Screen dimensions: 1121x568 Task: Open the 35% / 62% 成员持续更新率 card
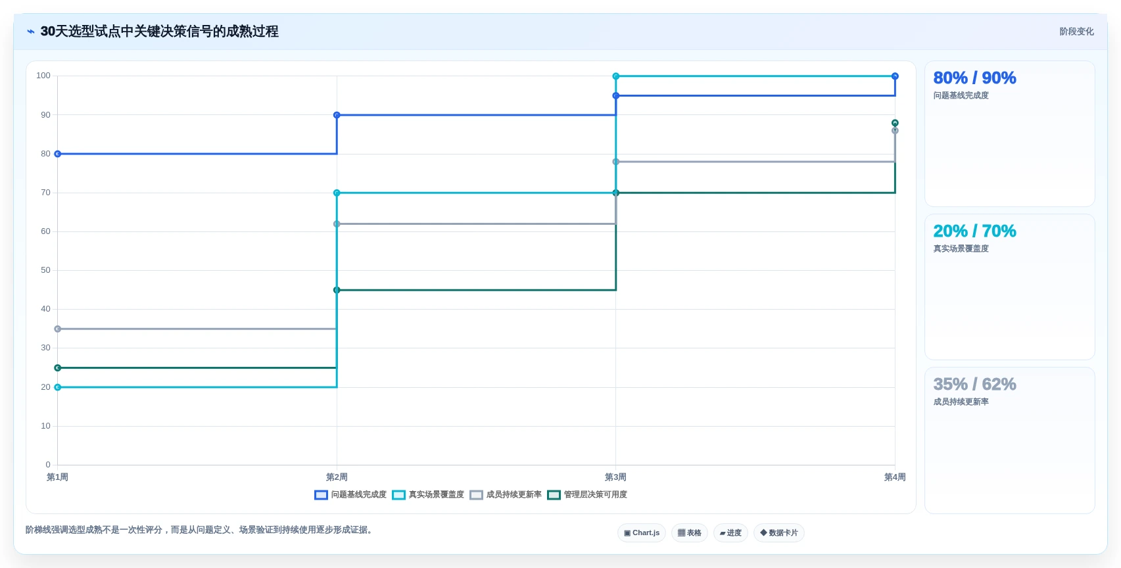[x=1009, y=440]
